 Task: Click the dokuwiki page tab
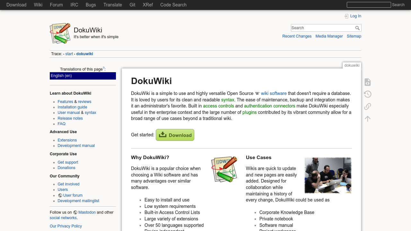coord(352,65)
